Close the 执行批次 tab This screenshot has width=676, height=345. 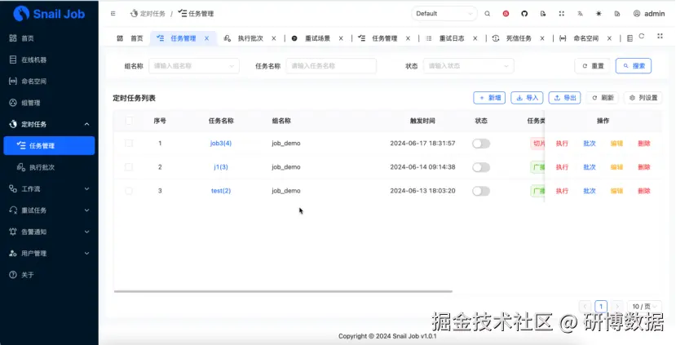[x=274, y=38]
